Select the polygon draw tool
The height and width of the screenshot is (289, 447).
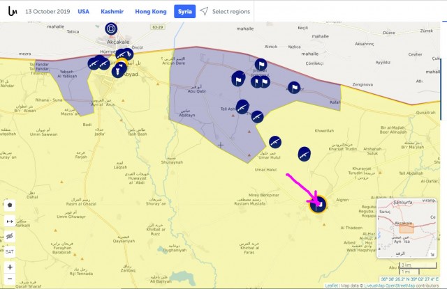(x=9, y=205)
